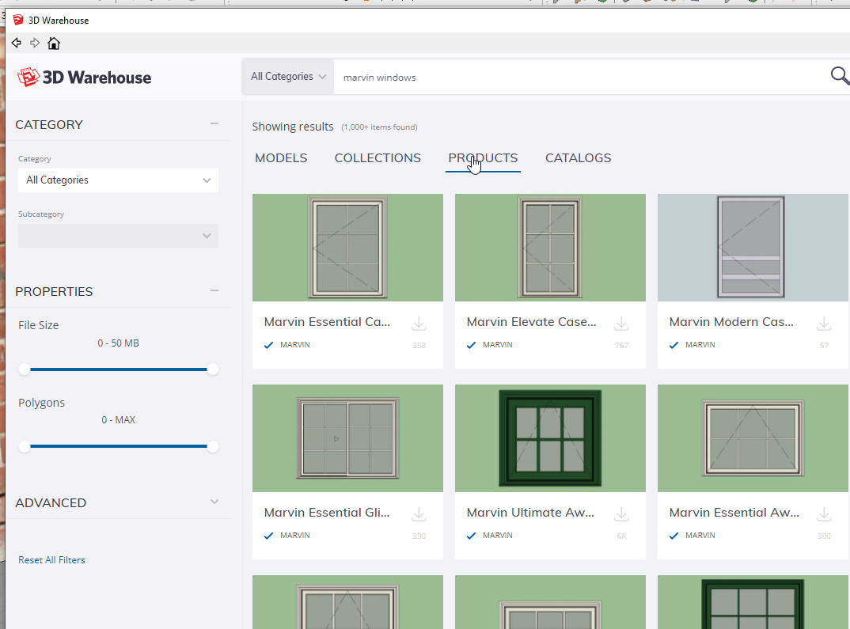The height and width of the screenshot is (629, 850).
Task: Expand the ADVANCED section
Action: coord(214,502)
